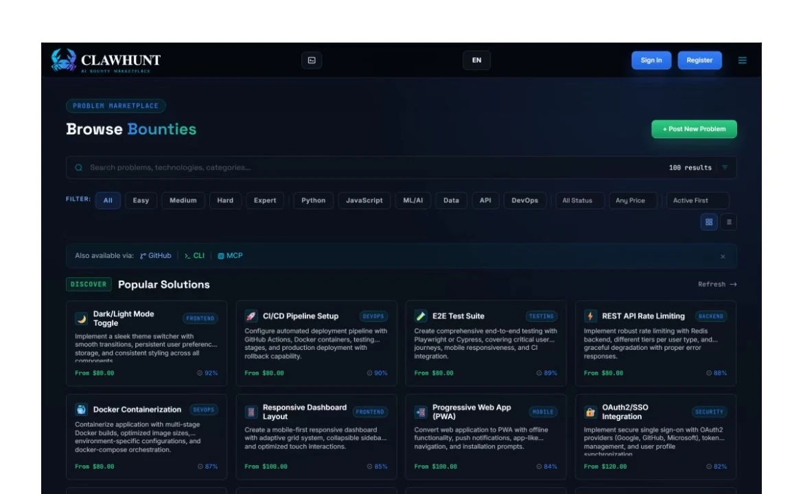Image resolution: width=803 pixels, height=494 pixels.
Task: Click the OAuth2/SSO Integration lock icon
Action: 590,412
